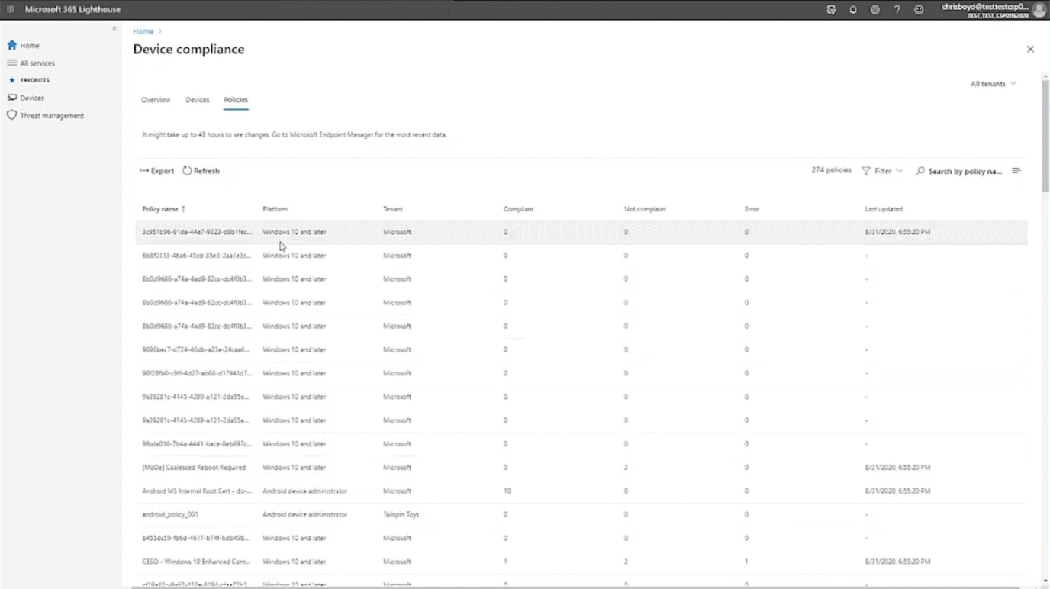Sort by the Policy name column header
Screen dimensions: 1050x589
(163, 209)
